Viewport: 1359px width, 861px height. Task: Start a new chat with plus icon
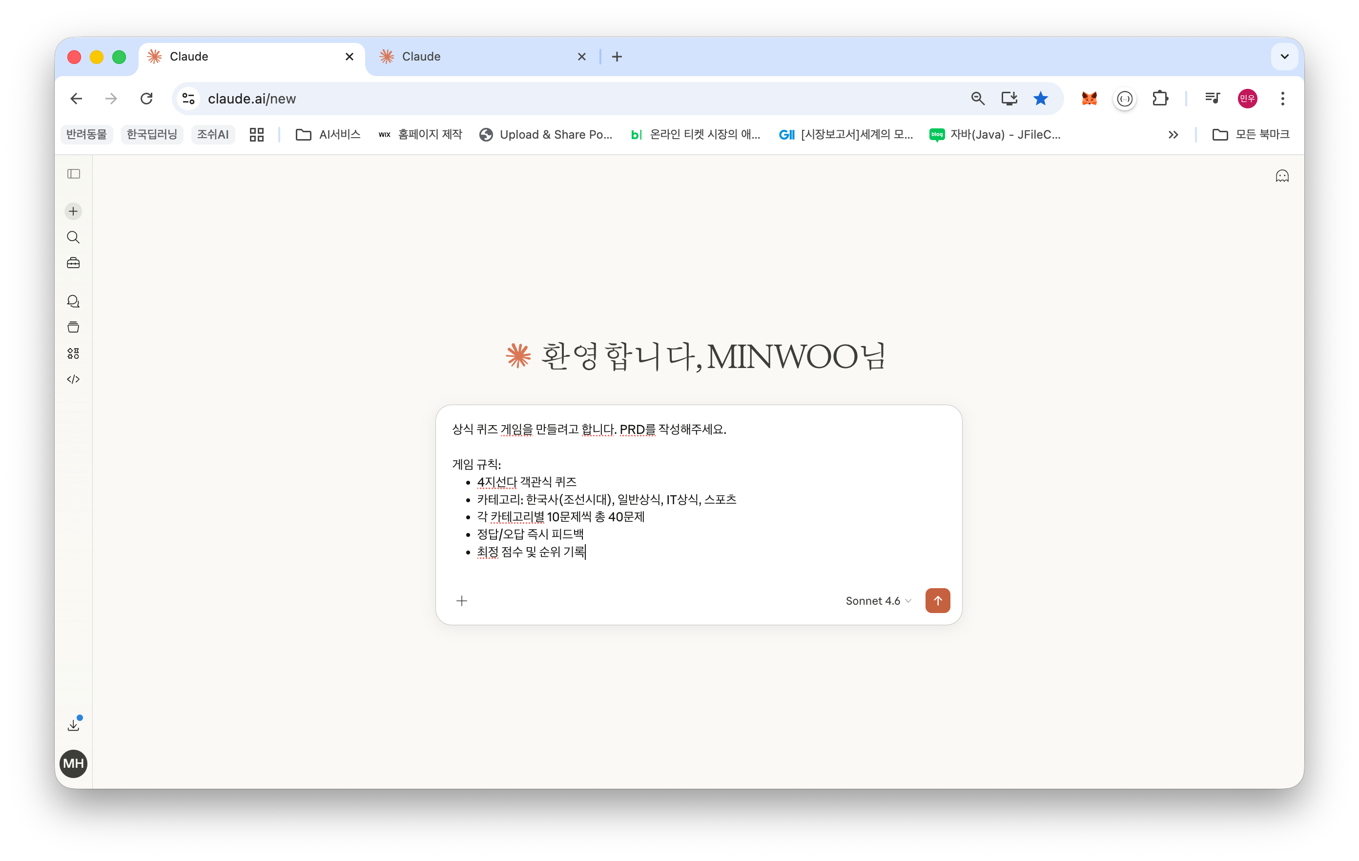73,211
